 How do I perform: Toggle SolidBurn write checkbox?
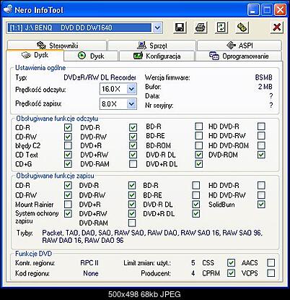261,205
